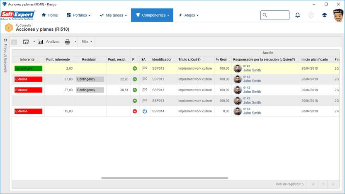Open the Atajos shortcuts menu

coord(189,15)
